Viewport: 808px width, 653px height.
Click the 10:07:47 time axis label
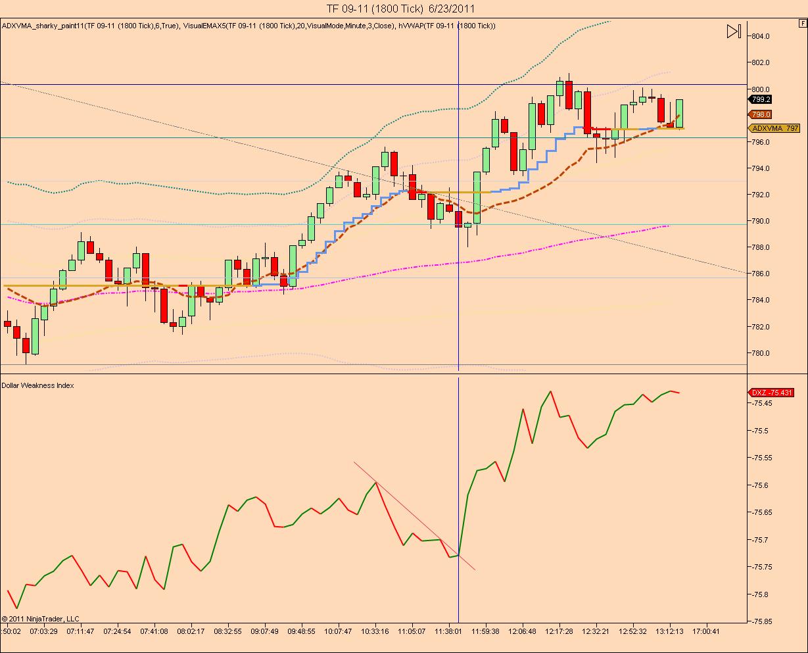tap(339, 631)
